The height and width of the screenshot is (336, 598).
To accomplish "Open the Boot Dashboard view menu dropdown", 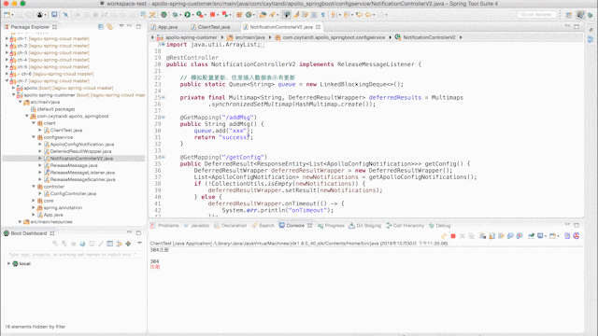I will 139,243.
